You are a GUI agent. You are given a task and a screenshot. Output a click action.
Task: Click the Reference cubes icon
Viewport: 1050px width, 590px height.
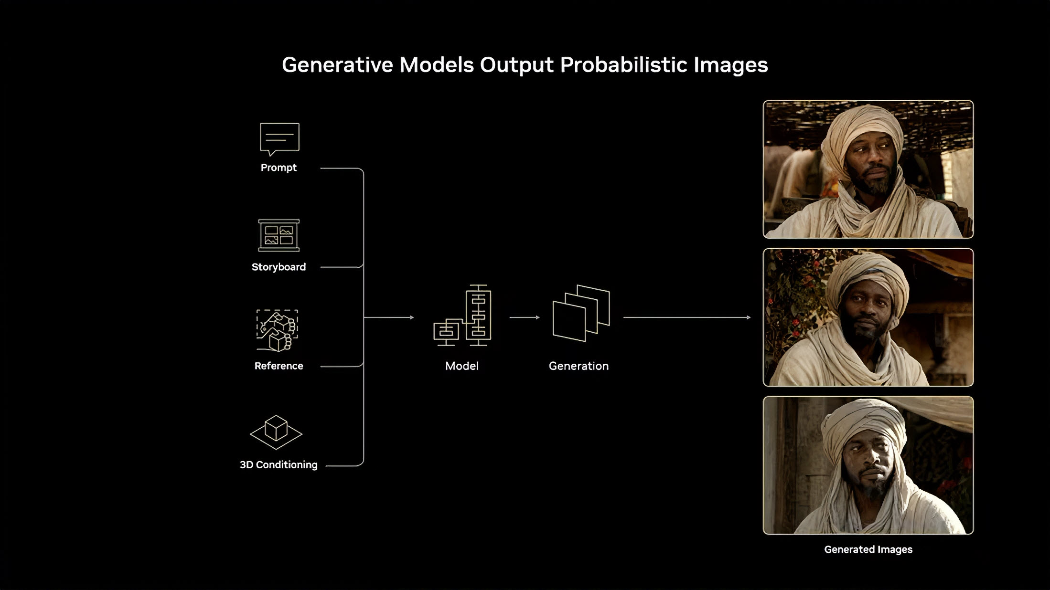pos(277,330)
